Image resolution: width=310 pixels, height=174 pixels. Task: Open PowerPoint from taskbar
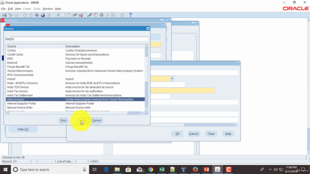point(206,170)
